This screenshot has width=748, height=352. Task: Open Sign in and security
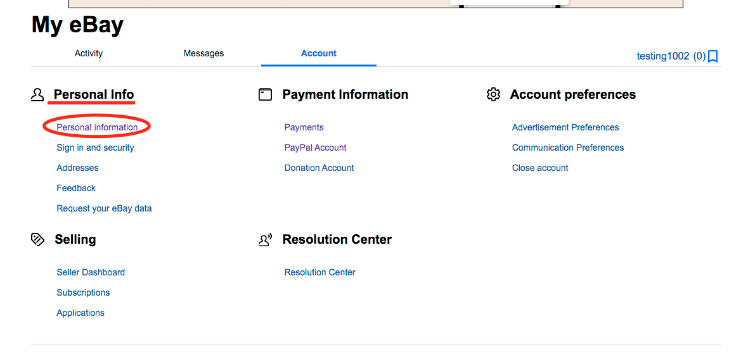tap(96, 148)
